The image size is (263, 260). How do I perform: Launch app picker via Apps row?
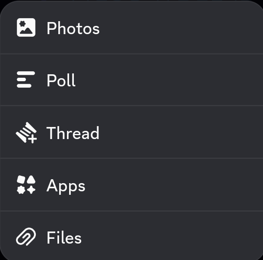(x=131, y=184)
